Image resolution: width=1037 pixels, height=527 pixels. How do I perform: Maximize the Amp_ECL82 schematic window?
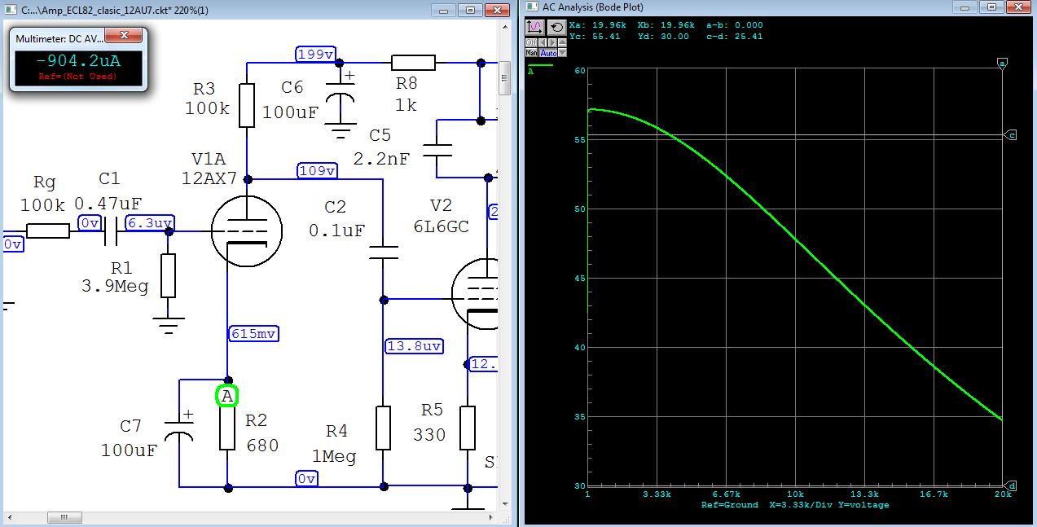470,10
